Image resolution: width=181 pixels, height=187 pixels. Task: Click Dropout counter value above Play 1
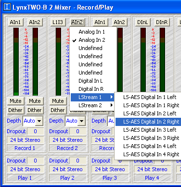36,161
